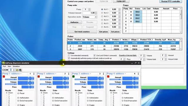Viewport: 188px width, 106px height.
Task: Toggle automatically authorize pump in full tank mode
Action: point(69,58)
